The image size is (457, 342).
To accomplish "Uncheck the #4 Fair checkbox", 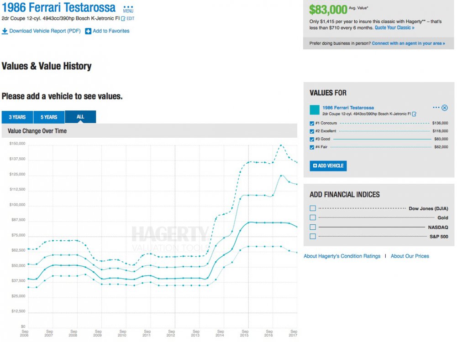I will (x=312, y=147).
